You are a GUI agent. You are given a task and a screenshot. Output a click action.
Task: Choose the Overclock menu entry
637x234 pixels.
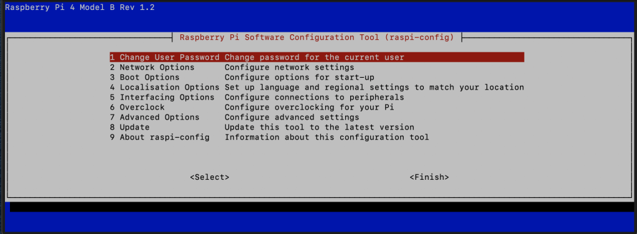[317, 107]
